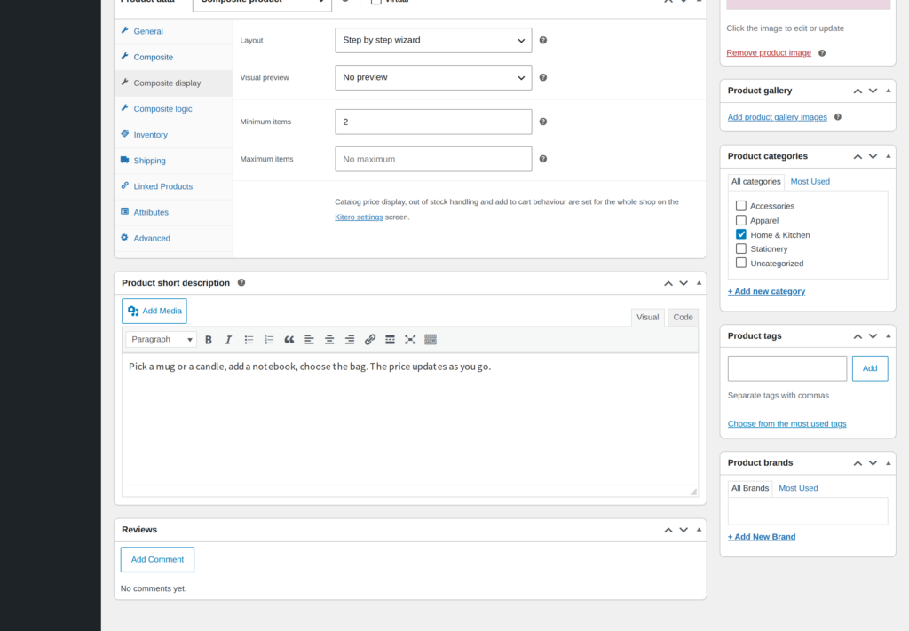The height and width of the screenshot is (631, 909).
Task: Click the Add Comment button
Action: 157,560
